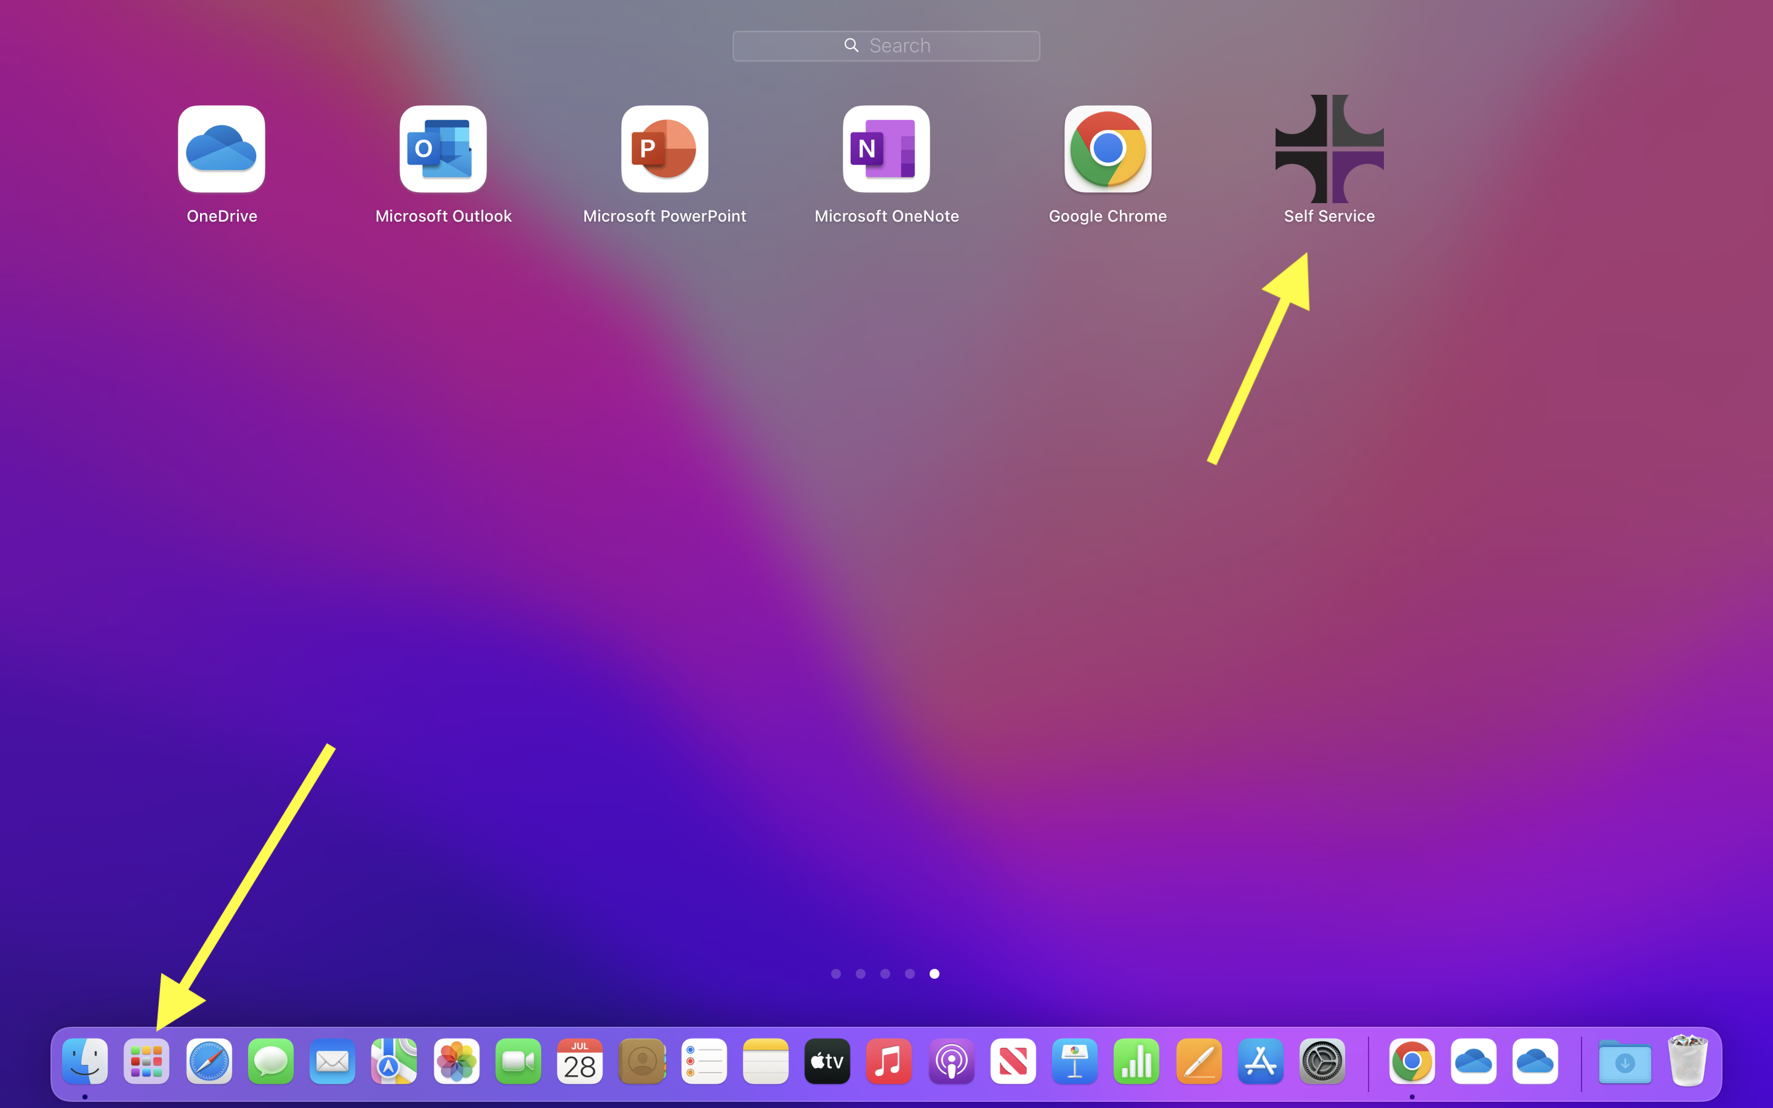The height and width of the screenshot is (1108, 1773).
Task: Open News from the Dock
Action: coord(1013,1061)
